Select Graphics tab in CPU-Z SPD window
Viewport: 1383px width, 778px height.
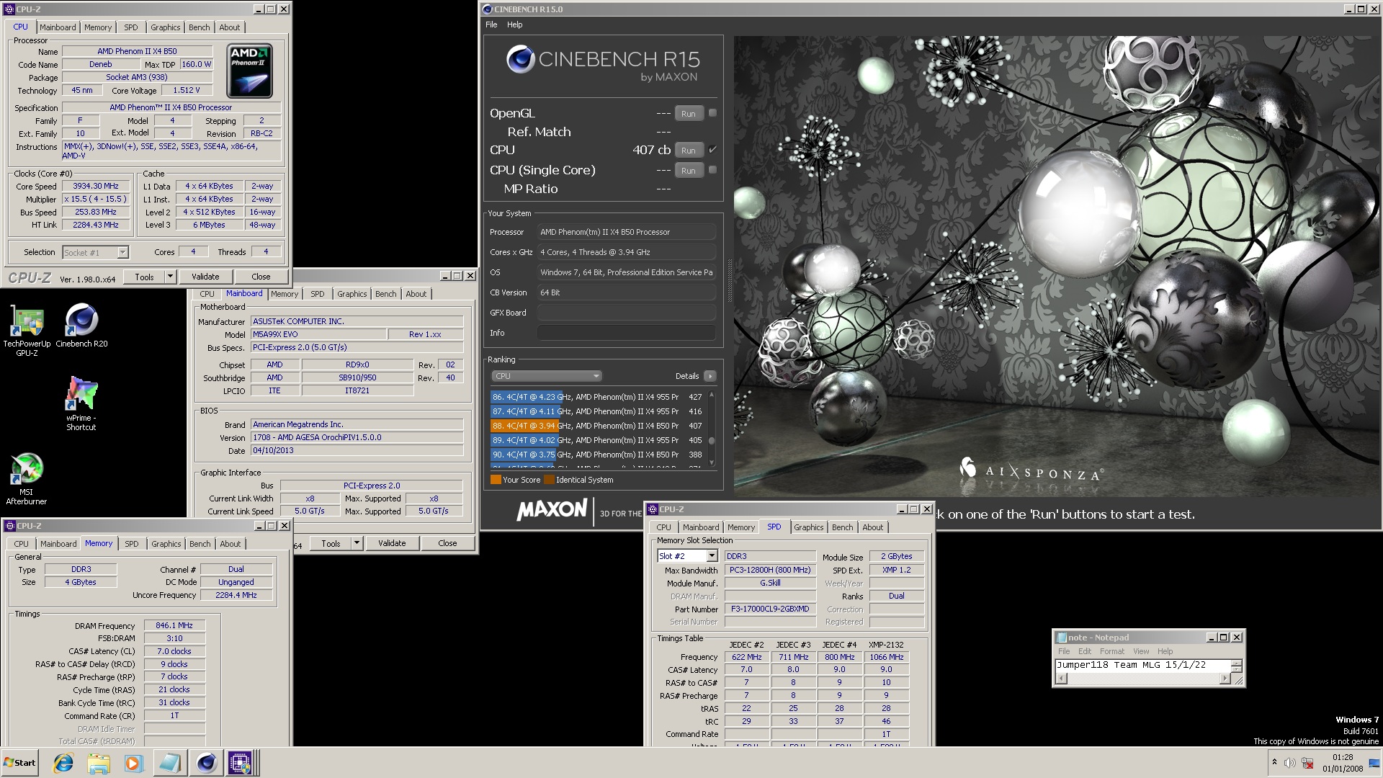[808, 527]
